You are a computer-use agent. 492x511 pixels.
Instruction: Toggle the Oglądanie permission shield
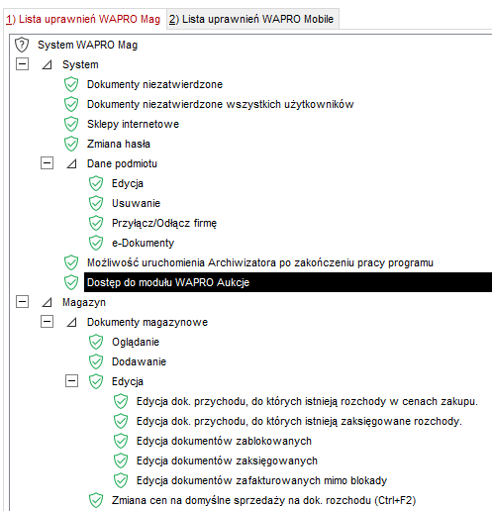[96, 342]
